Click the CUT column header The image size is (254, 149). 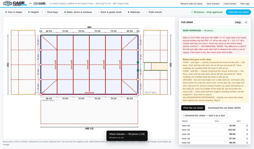point(217,121)
